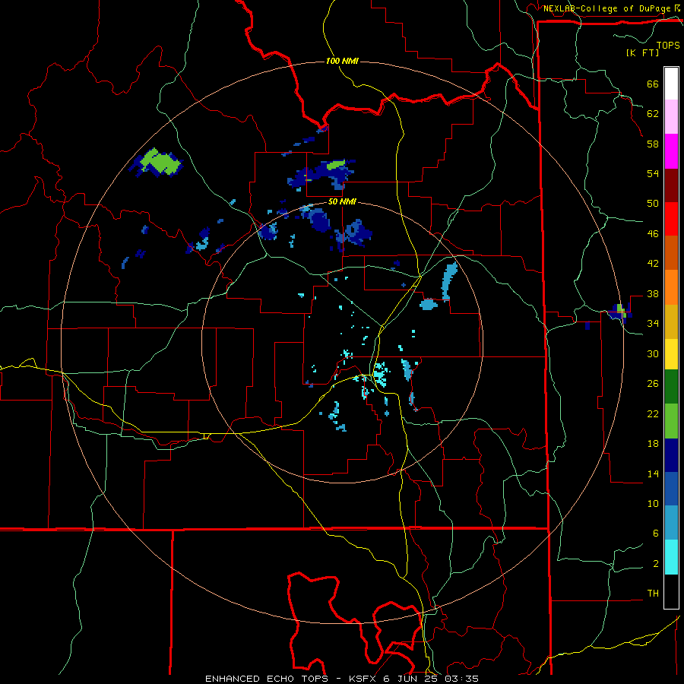
Task: Pick the gold legend swatch
Action: pos(671,322)
